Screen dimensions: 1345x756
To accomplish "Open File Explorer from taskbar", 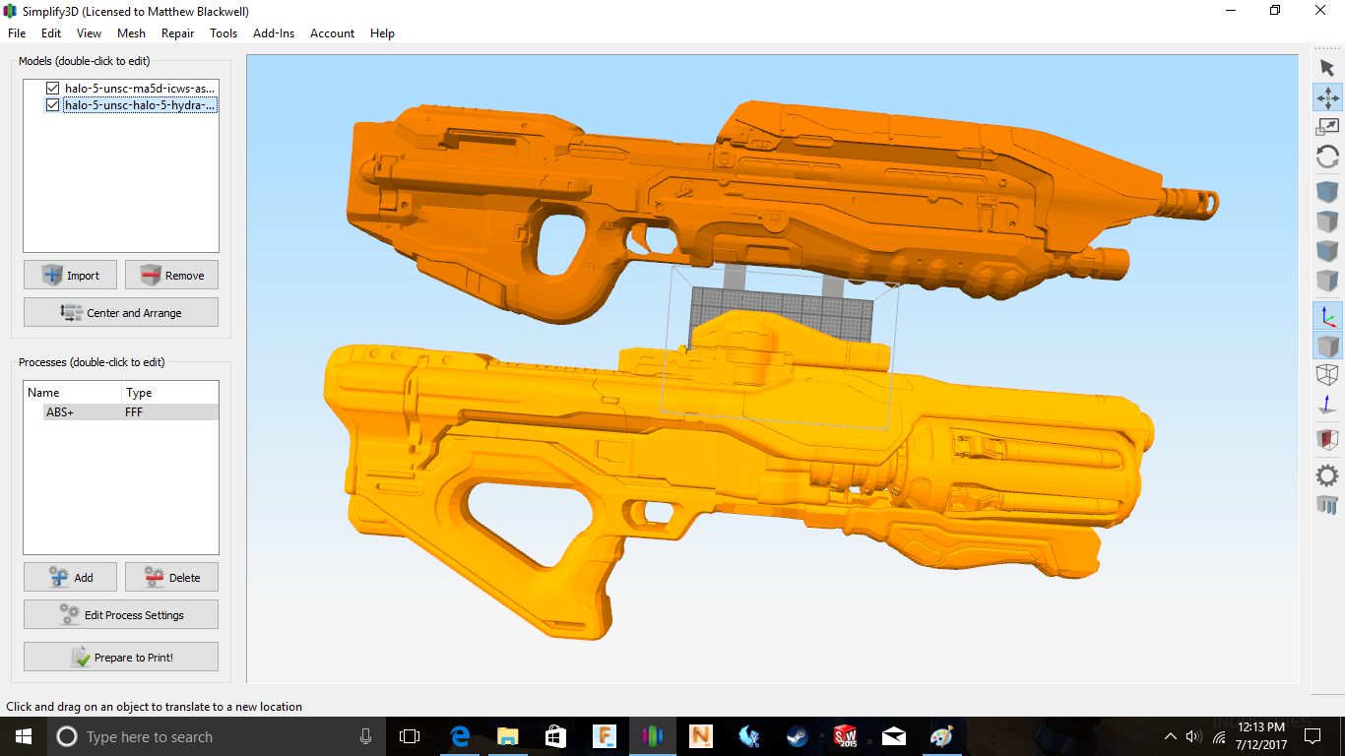I will coord(507,736).
